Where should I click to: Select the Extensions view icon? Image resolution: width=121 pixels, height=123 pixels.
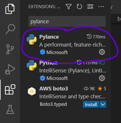coord(10,89)
